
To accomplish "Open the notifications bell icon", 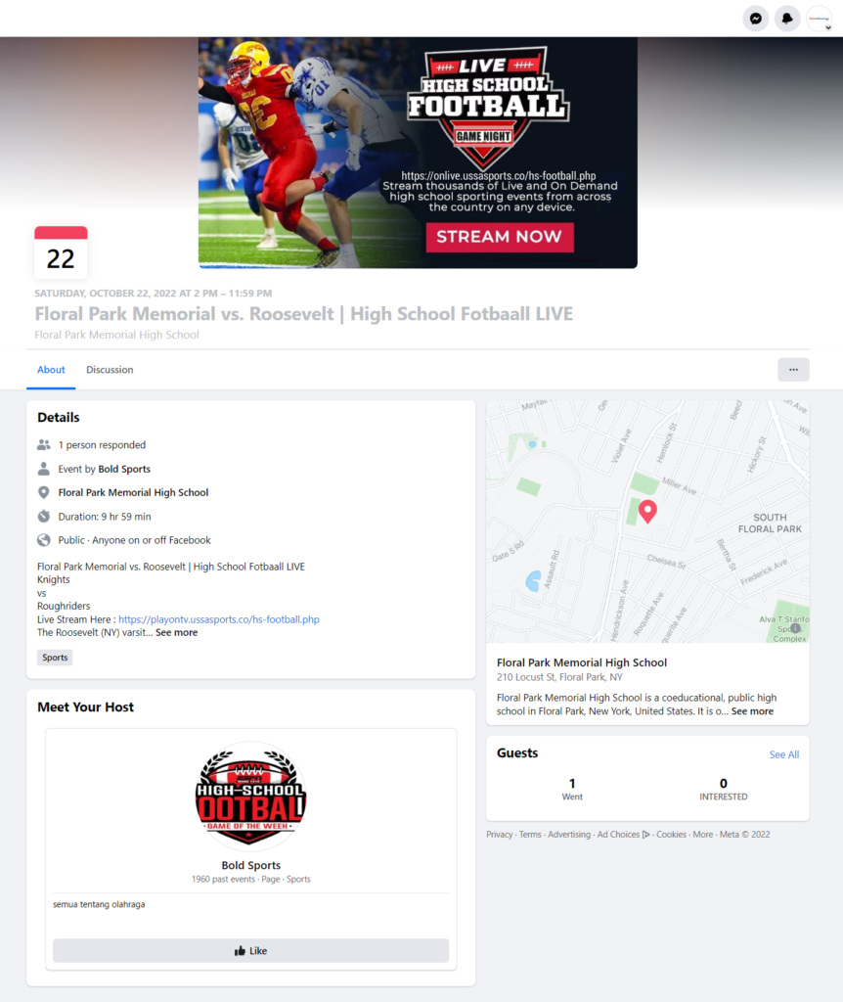I will click(x=787, y=19).
